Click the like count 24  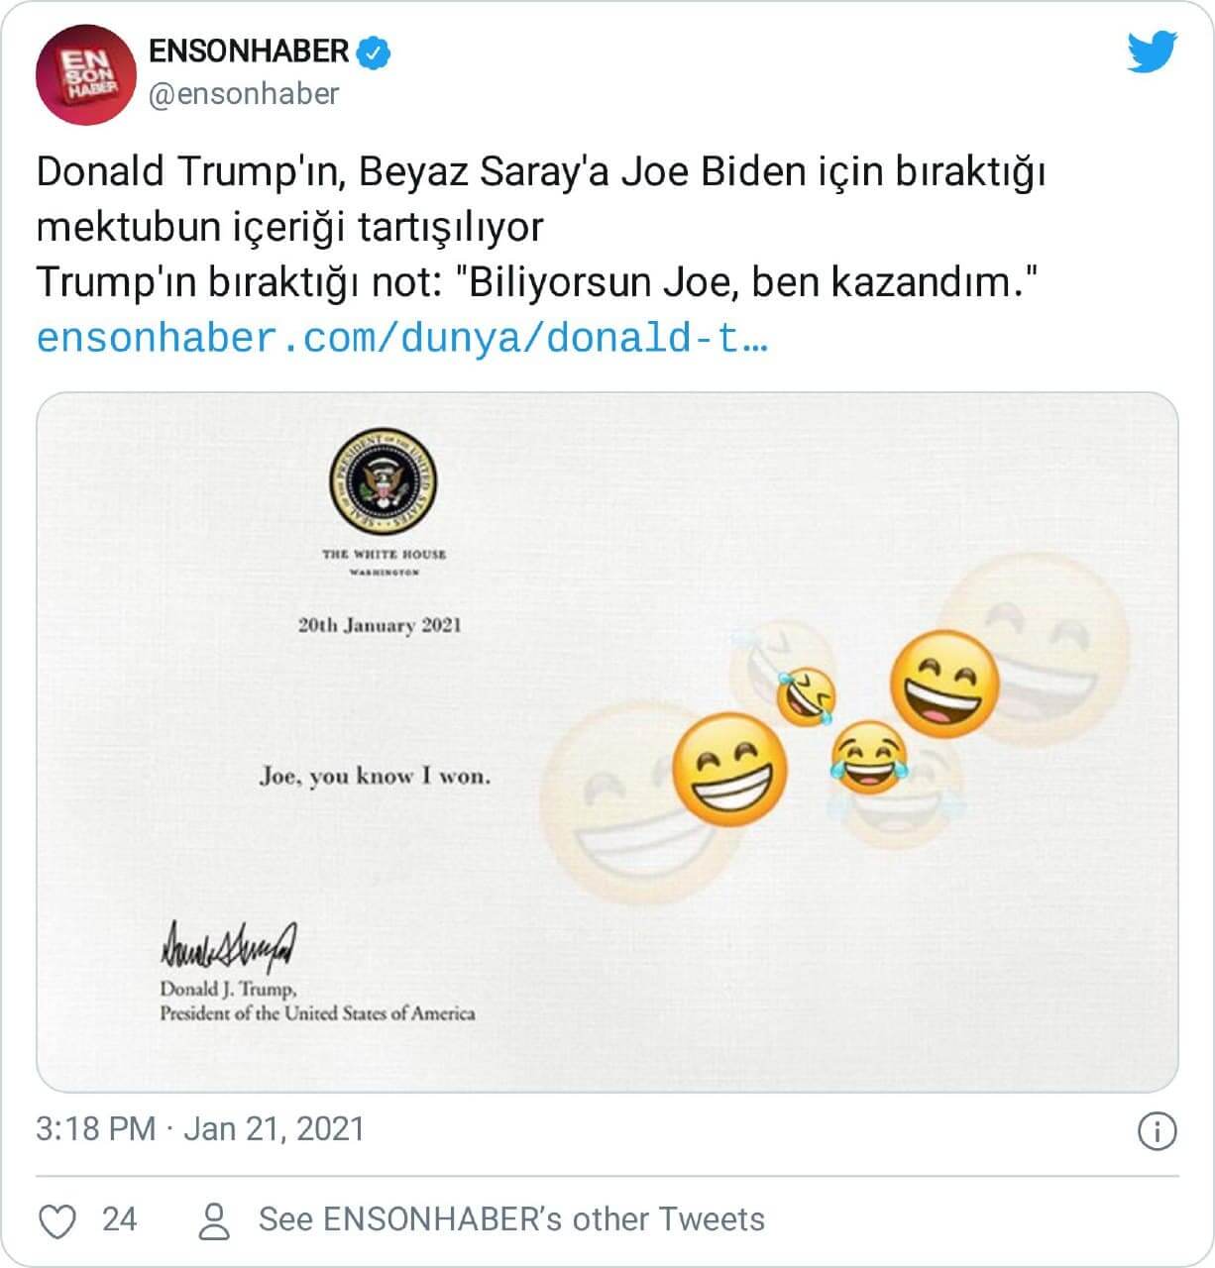[x=119, y=1219]
